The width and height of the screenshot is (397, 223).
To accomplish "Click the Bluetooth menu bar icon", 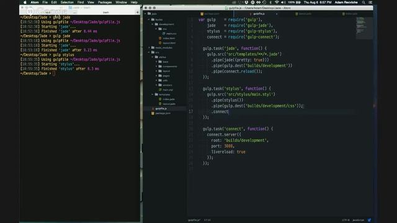I will tap(270, 2).
